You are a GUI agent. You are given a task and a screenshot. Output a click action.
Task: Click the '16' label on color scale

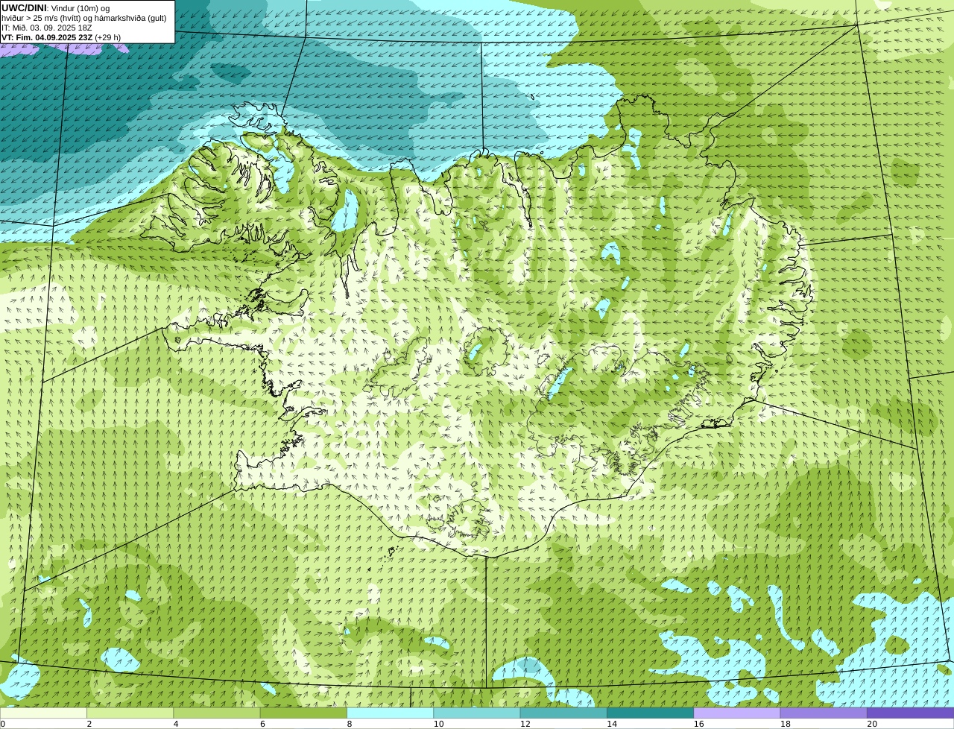point(698,724)
